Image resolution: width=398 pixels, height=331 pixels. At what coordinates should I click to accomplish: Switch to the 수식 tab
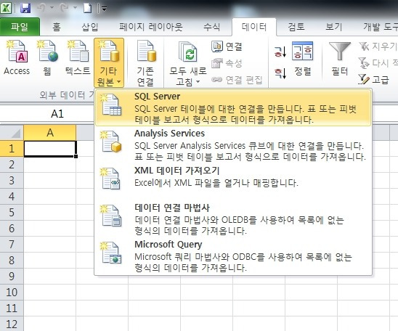pos(211,27)
